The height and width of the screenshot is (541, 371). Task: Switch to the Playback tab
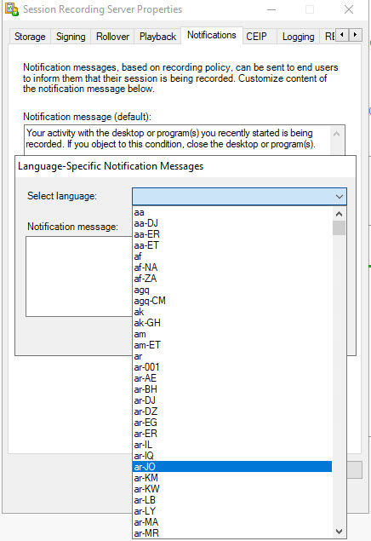(x=157, y=37)
